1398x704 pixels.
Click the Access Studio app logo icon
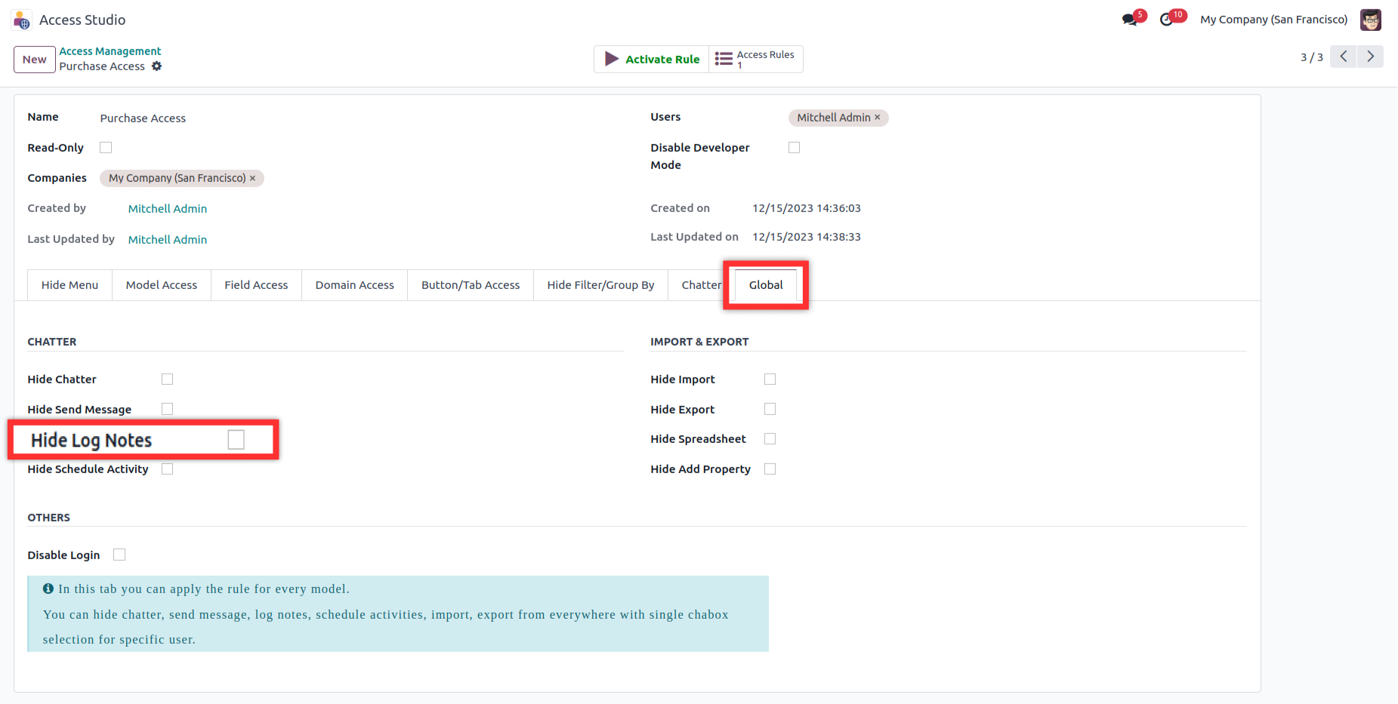[x=22, y=20]
